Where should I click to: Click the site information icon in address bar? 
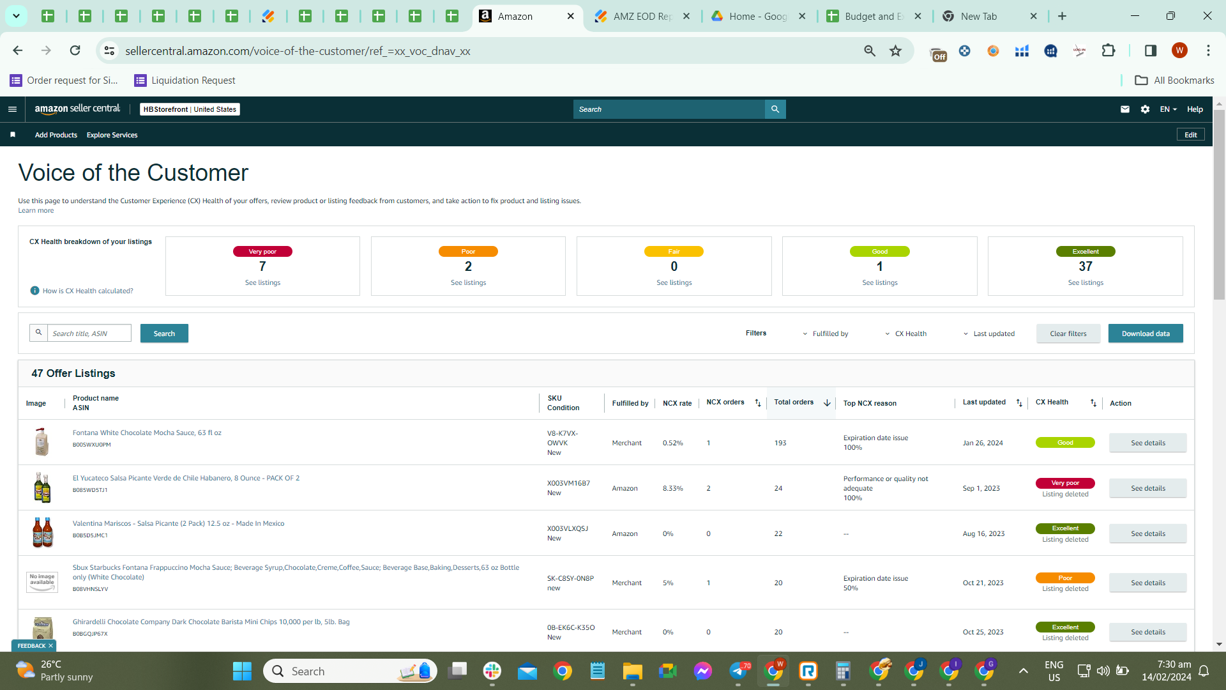pos(110,50)
